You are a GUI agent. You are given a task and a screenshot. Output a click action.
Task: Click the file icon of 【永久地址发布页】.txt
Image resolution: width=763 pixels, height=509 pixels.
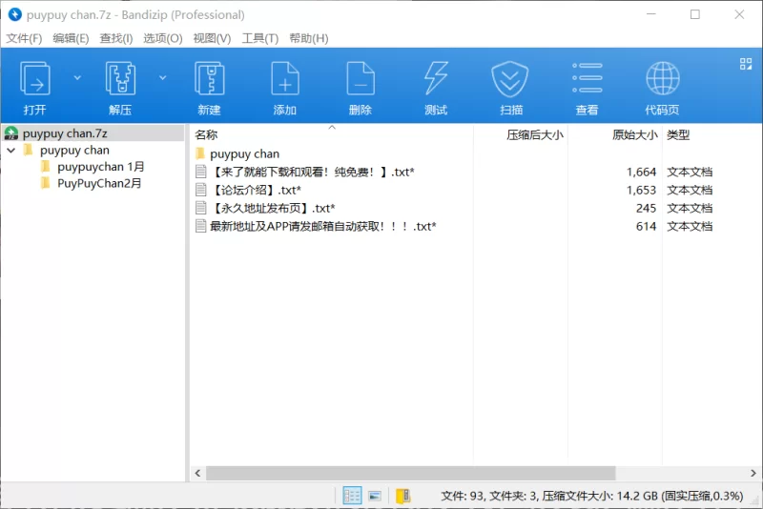tap(201, 208)
